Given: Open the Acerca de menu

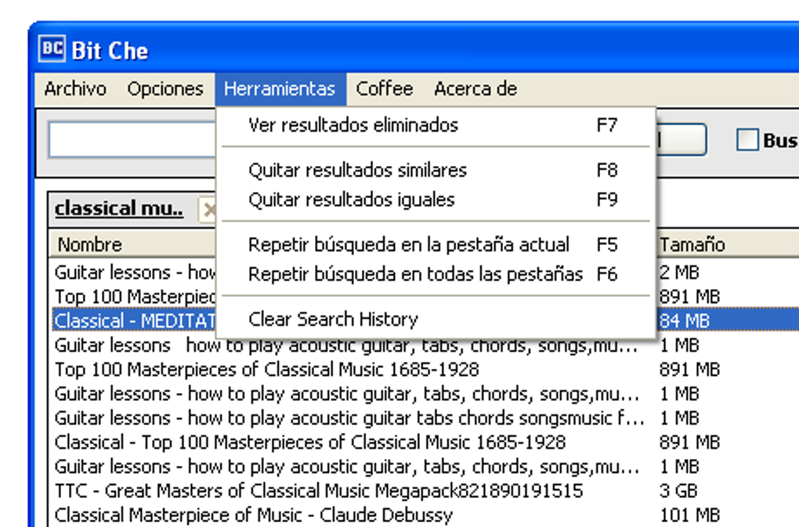Looking at the screenshot, I should (x=476, y=89).
